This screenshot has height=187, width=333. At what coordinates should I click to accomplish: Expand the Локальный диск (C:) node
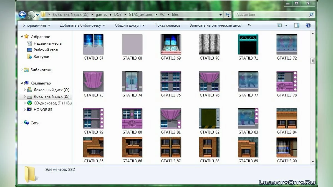click(x=25, y=90)
